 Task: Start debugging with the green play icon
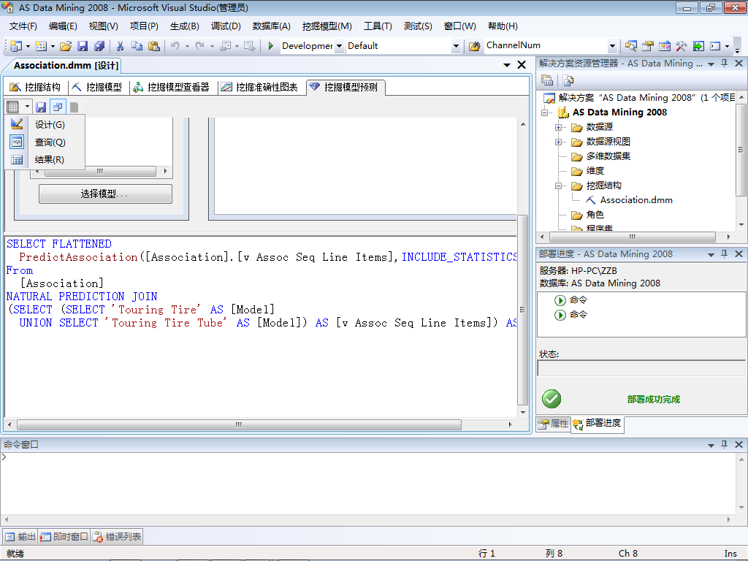(270, 46)
